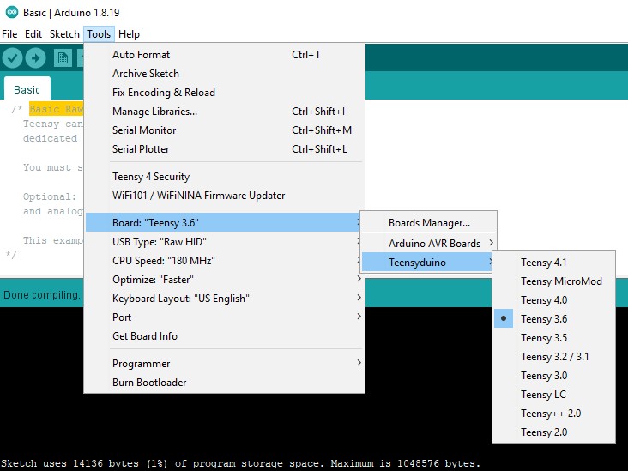Switch to the Basic sketch tab
This screenshot has width=628, height=471.
click(x=27, y=89)
